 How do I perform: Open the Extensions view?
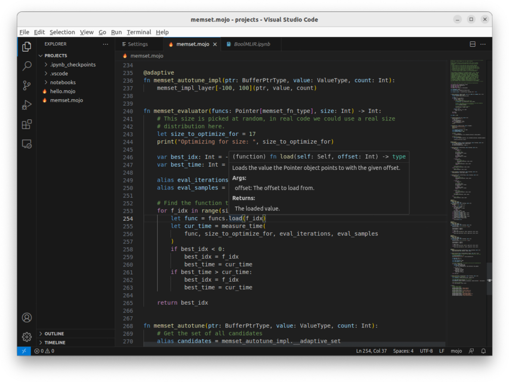27,124
